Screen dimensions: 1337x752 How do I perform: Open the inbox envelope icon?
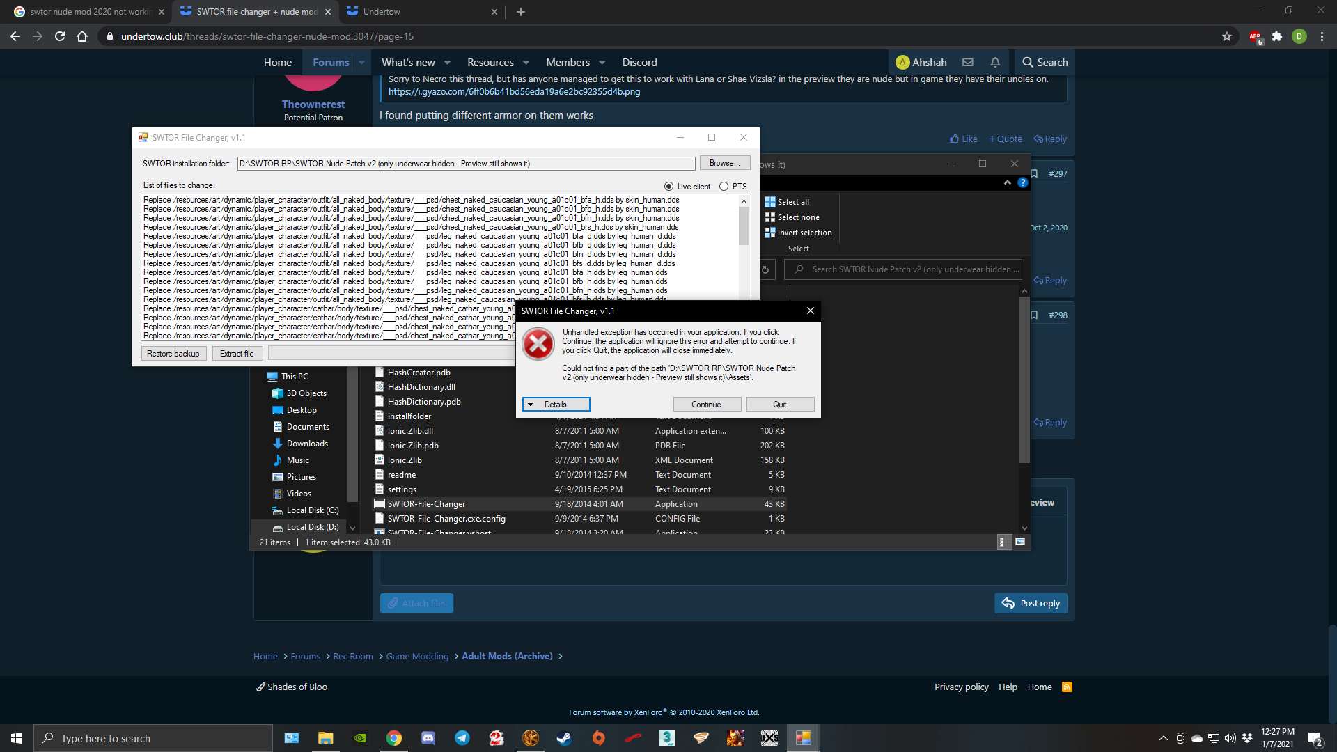pyautogui.click(x=968, y=63)
